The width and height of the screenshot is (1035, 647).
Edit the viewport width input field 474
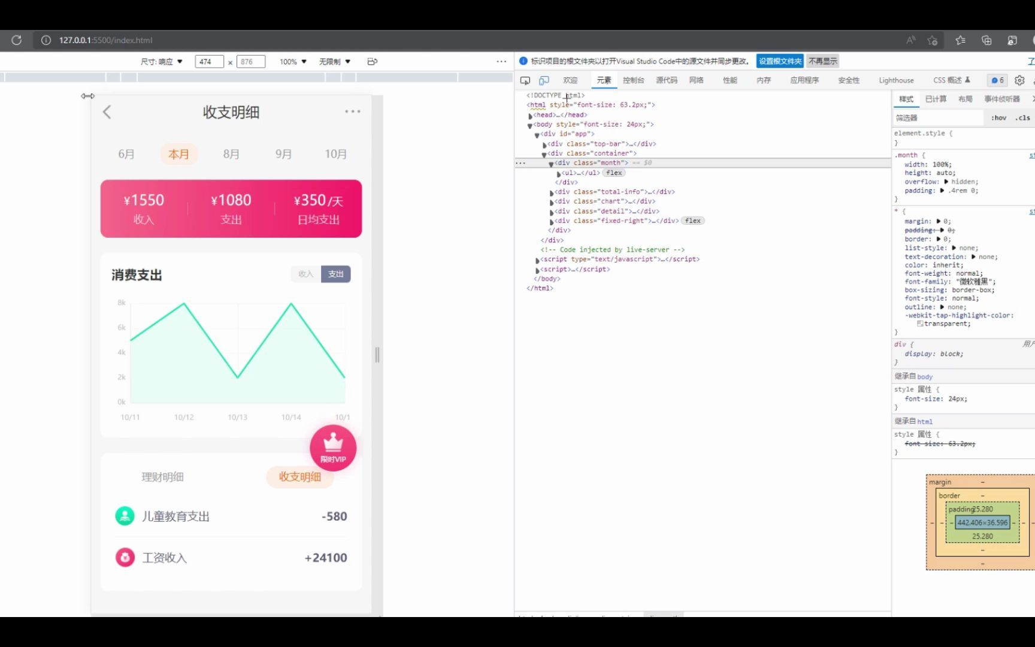(x=208, y=61)
